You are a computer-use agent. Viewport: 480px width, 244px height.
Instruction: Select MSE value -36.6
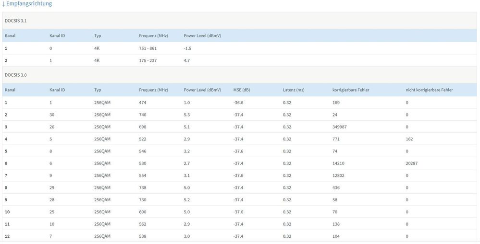[238, 103]
